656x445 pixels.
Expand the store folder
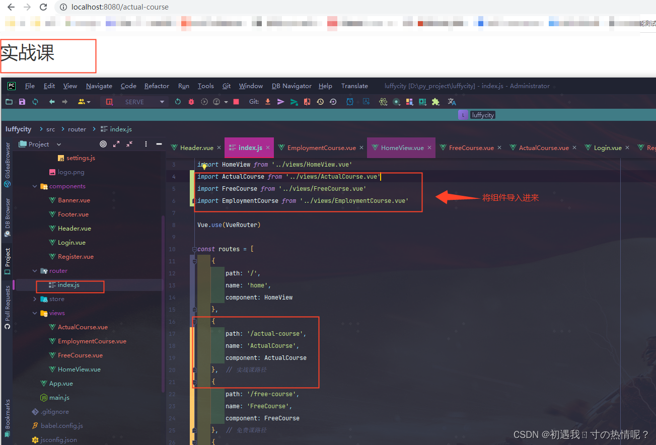pyautogui.click(x=35, y=299)
